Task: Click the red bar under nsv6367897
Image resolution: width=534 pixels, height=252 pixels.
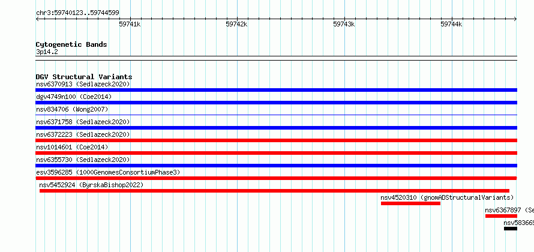Action: 501,216
